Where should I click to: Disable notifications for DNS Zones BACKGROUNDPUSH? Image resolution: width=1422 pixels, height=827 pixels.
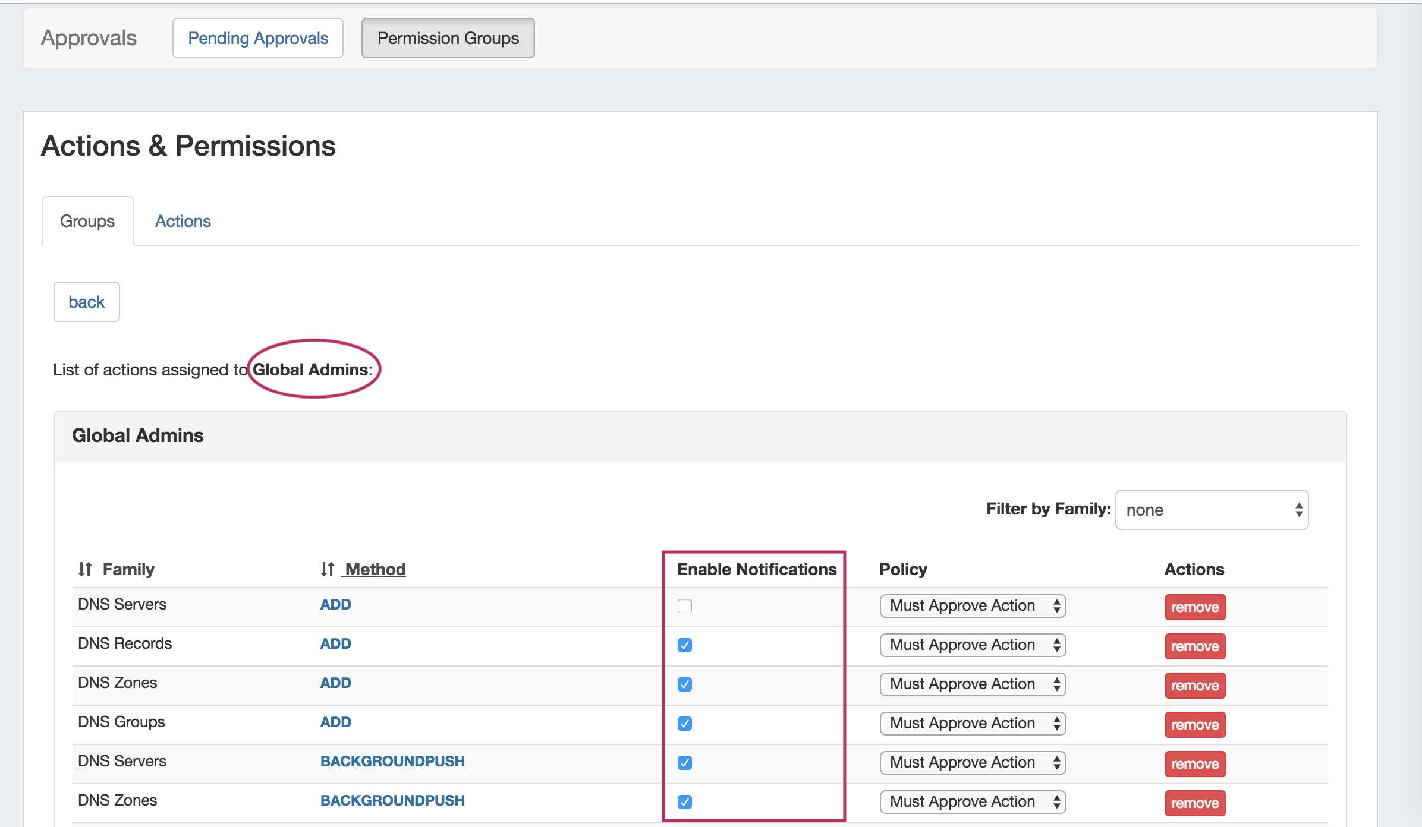click(684, 802)
